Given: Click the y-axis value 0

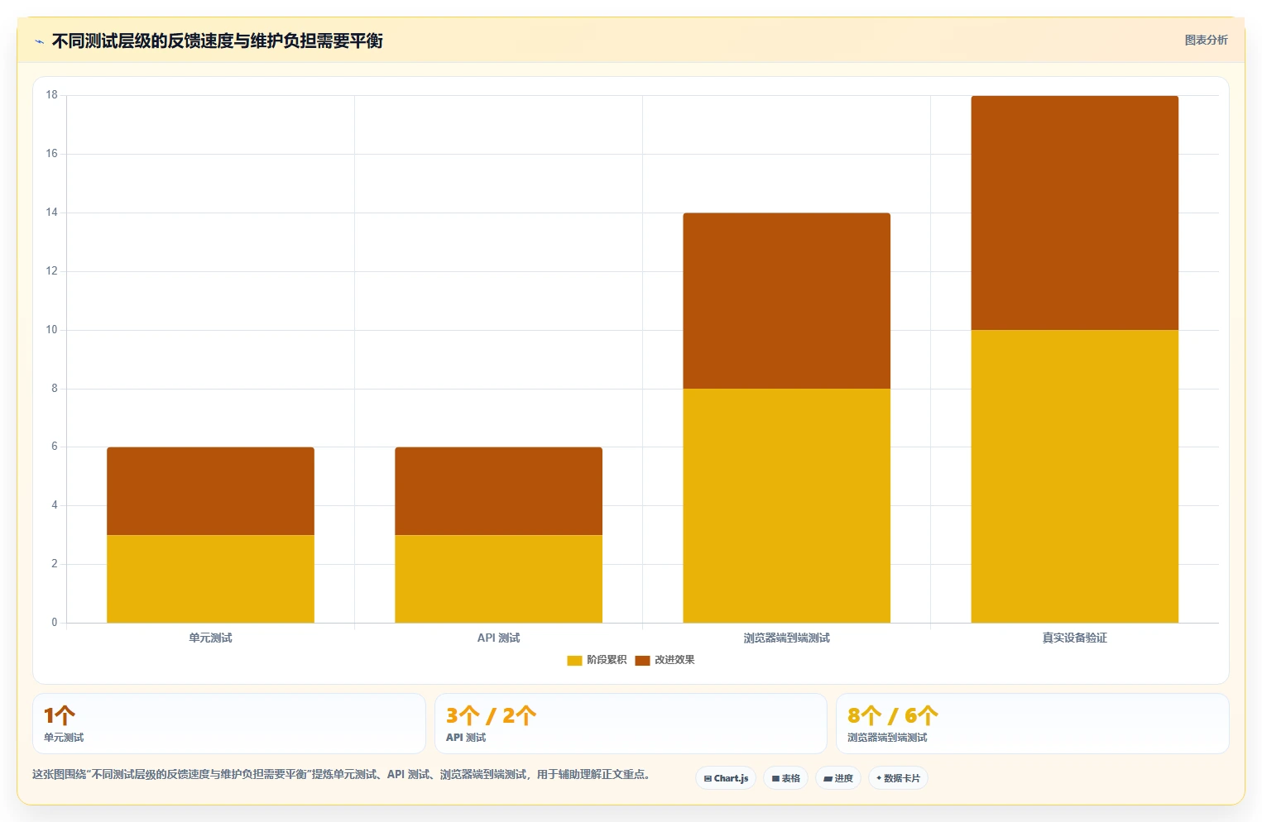Looking at the screenshot, I should tap(55, 623).
